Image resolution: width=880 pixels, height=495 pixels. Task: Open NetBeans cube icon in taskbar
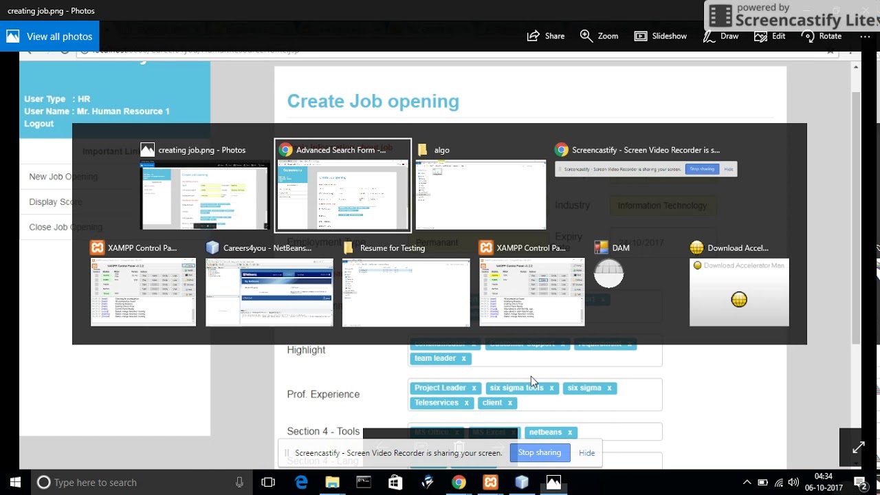tap(522, 482)
